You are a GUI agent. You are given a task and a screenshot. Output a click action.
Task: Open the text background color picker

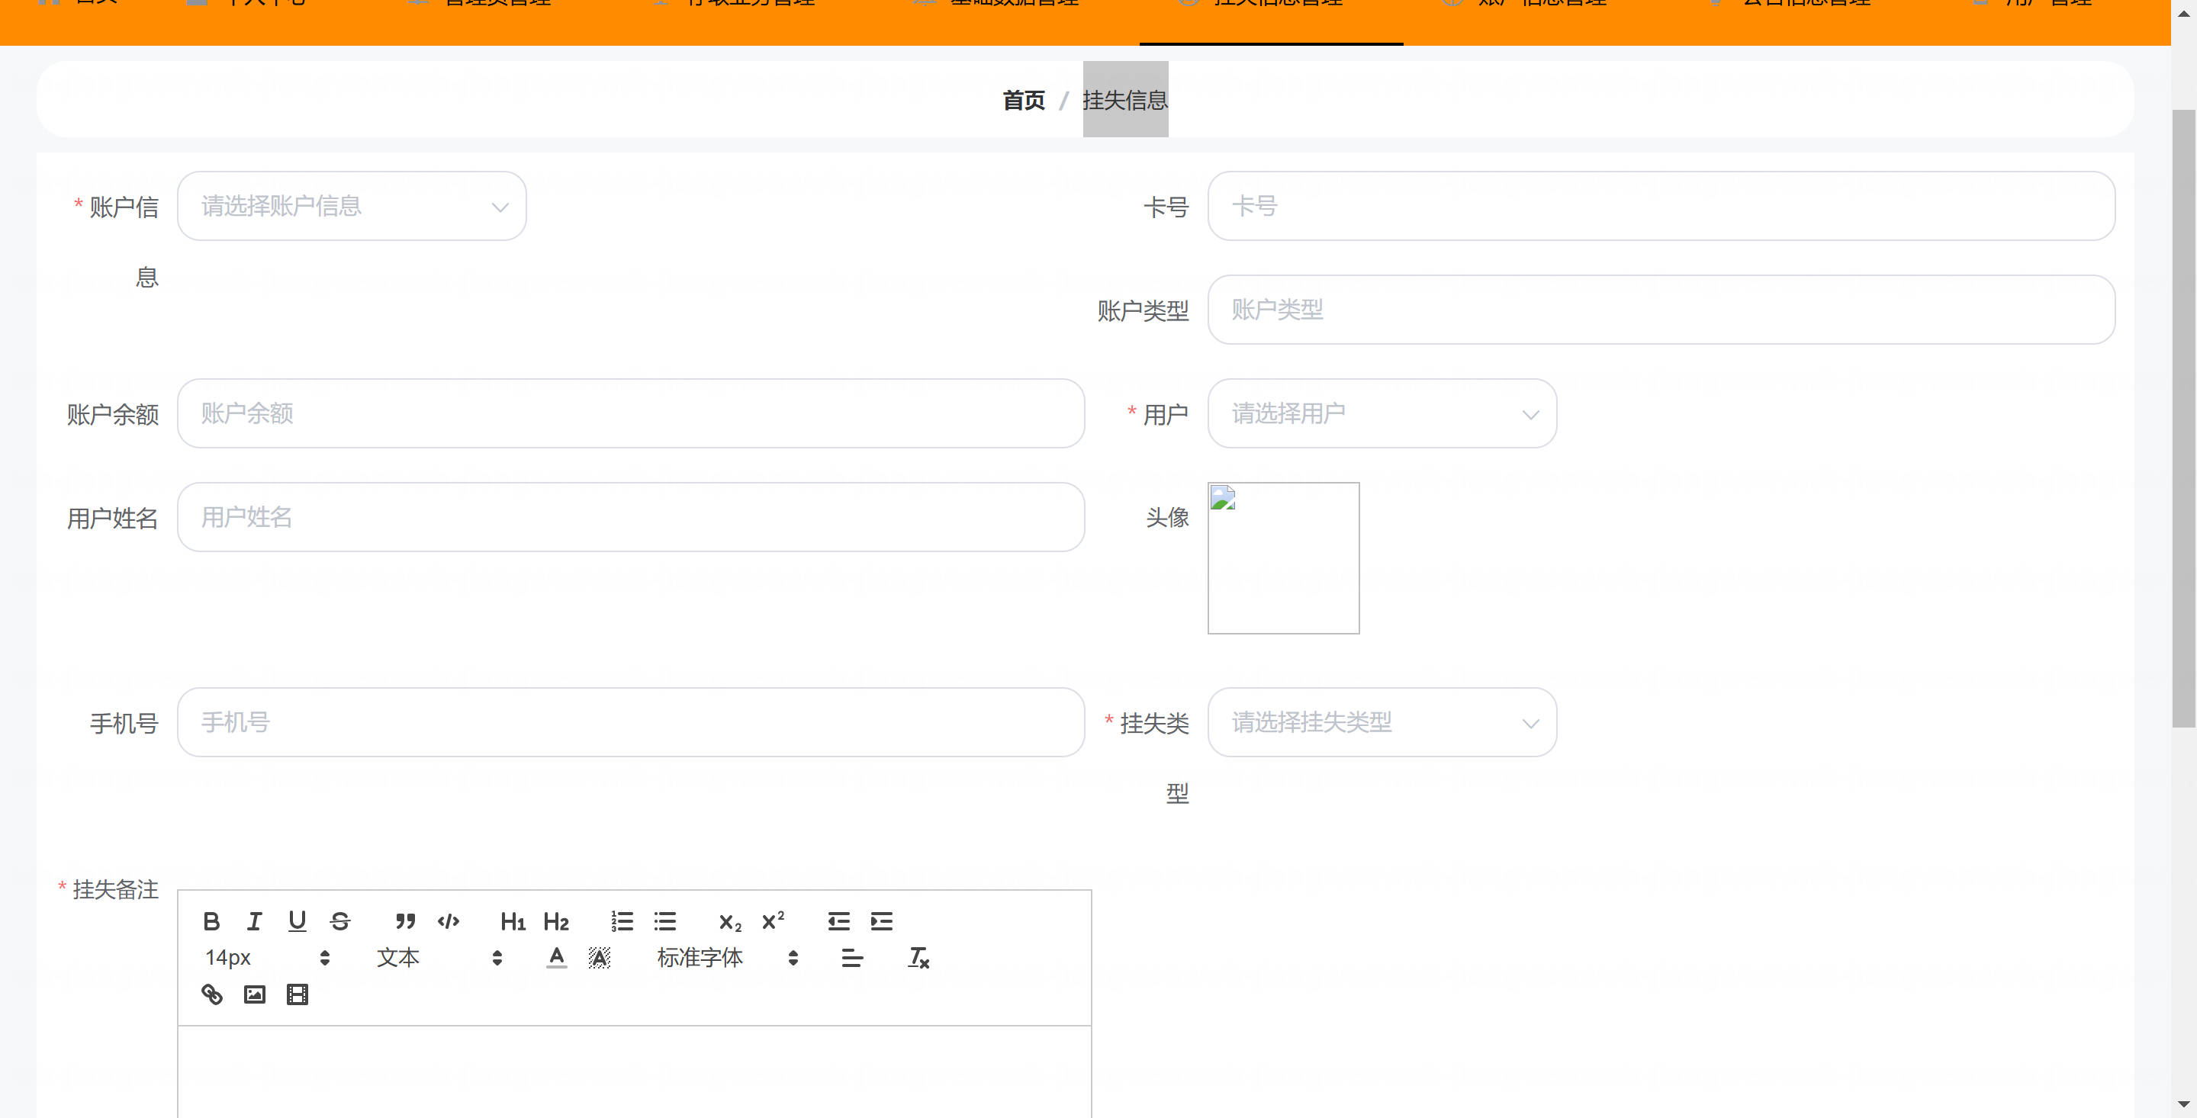tap(600, 958)
